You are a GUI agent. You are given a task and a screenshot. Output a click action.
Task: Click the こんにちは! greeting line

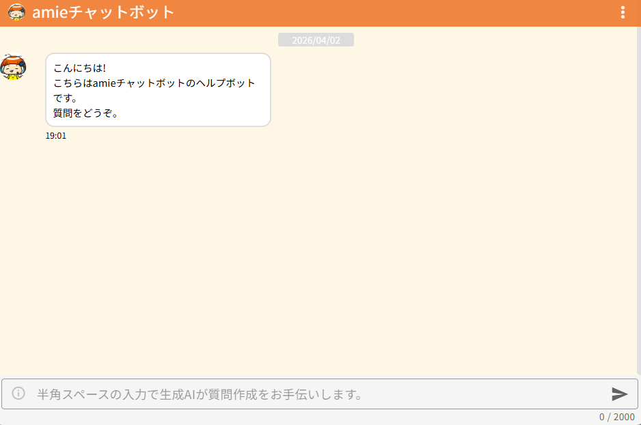coord(80,68)
